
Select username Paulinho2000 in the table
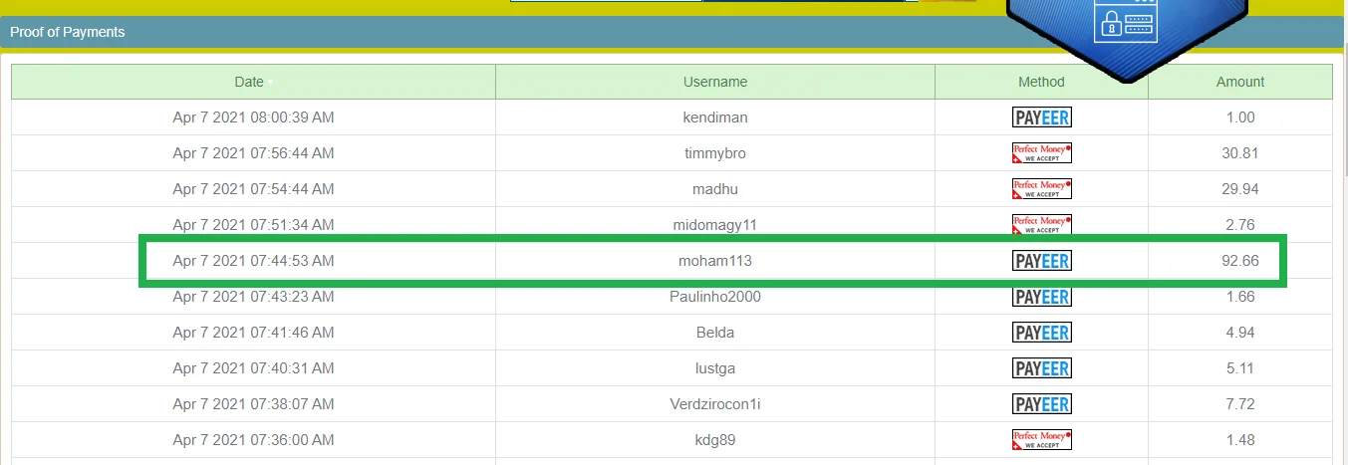[714, 297]
